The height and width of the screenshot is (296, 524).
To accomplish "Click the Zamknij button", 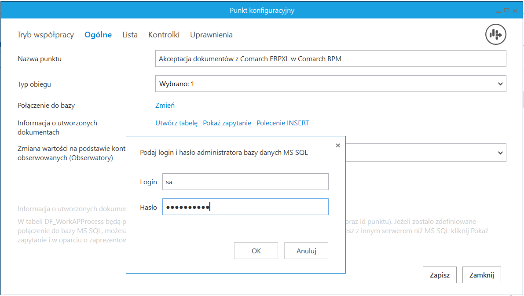I will click(x=481, y=275).
